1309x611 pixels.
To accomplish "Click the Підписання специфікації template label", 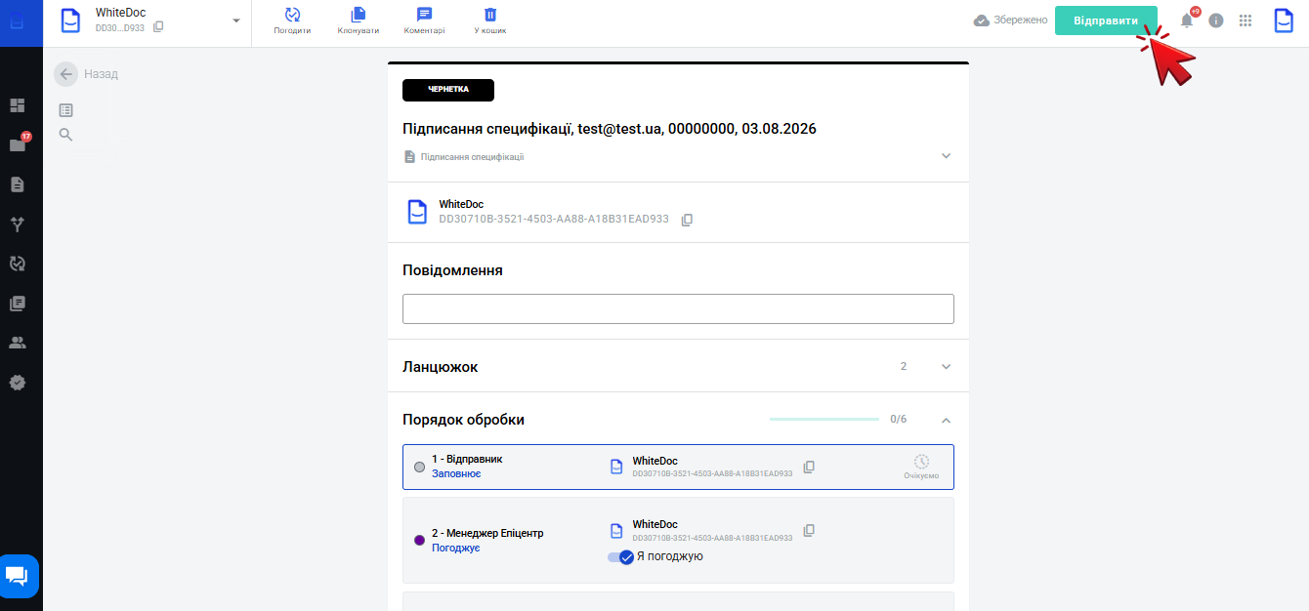I will click(472, 157).
